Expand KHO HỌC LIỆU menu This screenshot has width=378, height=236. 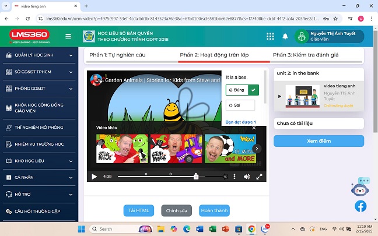point(39,161)
